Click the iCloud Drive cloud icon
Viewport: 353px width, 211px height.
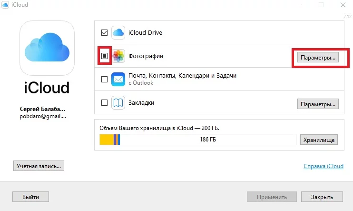point(118,33)
